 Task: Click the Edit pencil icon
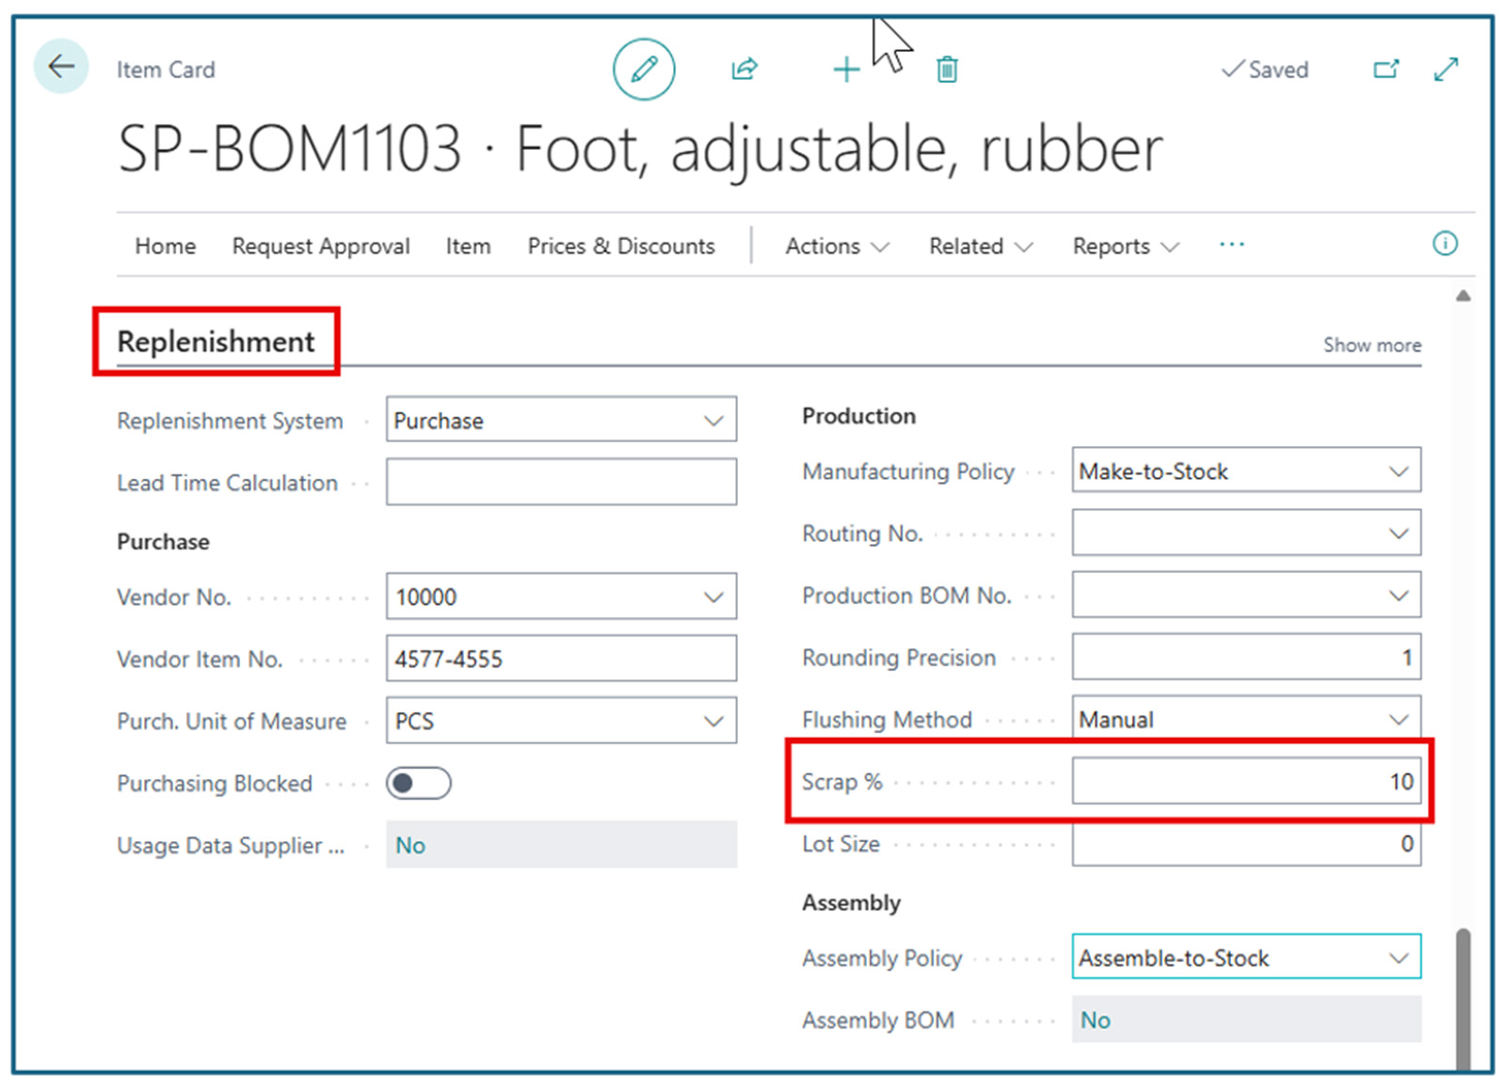pos(644,69)
